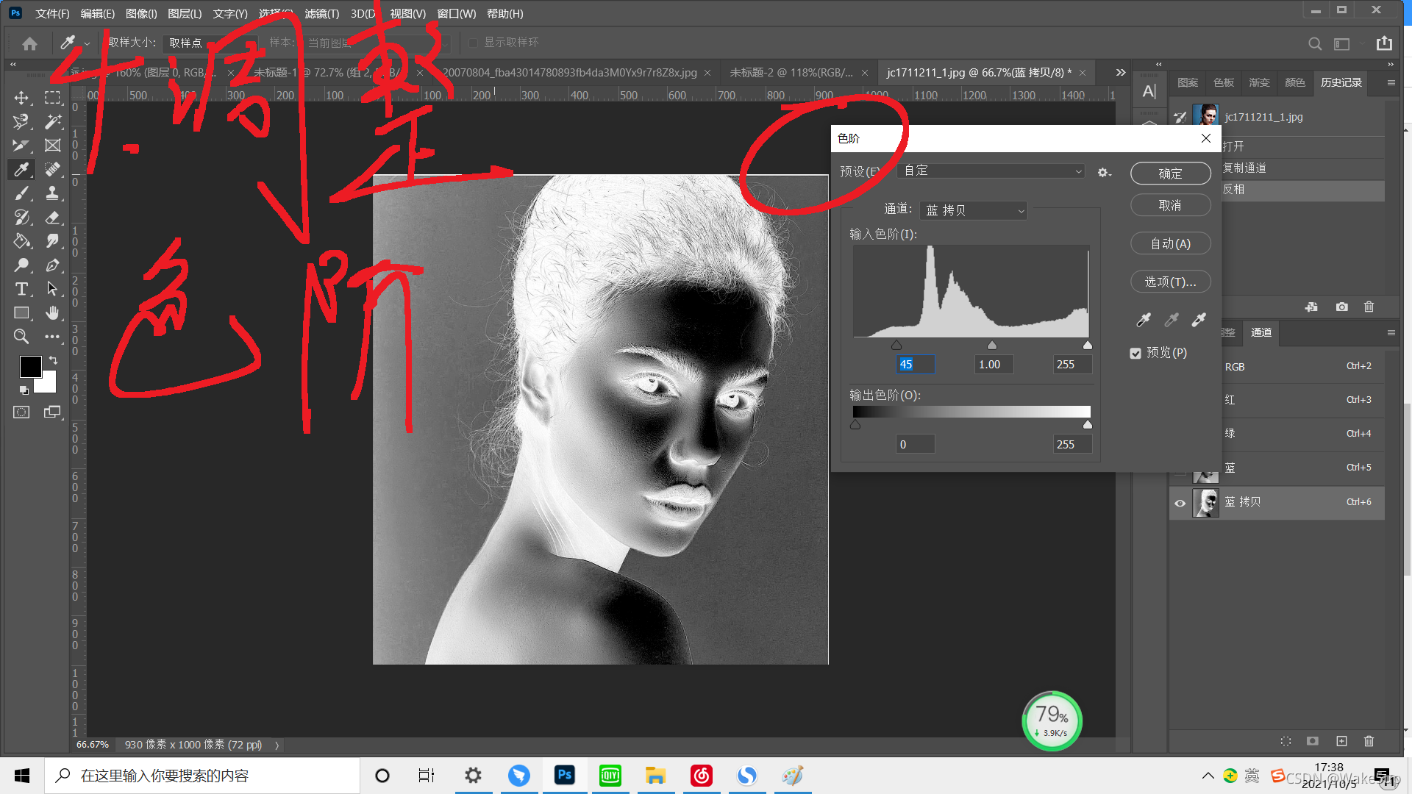Open the 滤镜(T) menu
The width and height of the screenshot is (1412, 794).
(321, 13)
